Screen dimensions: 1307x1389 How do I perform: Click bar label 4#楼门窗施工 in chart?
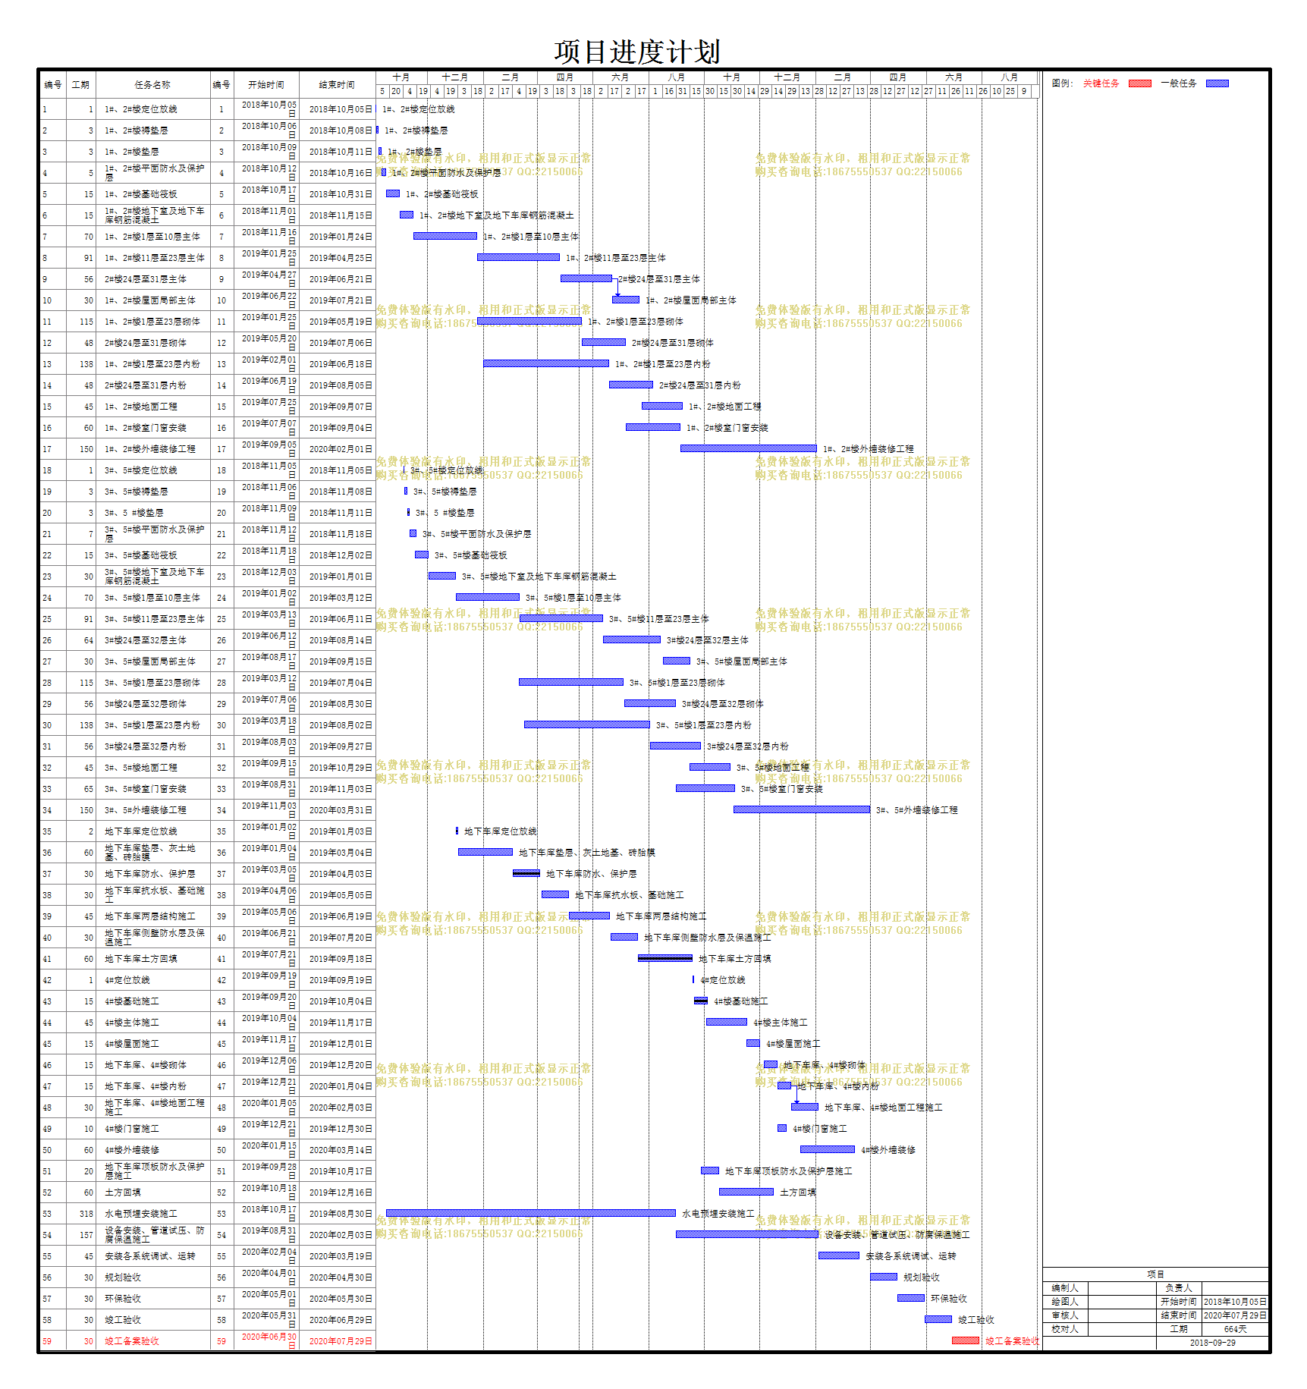[x=820, y=1129]
